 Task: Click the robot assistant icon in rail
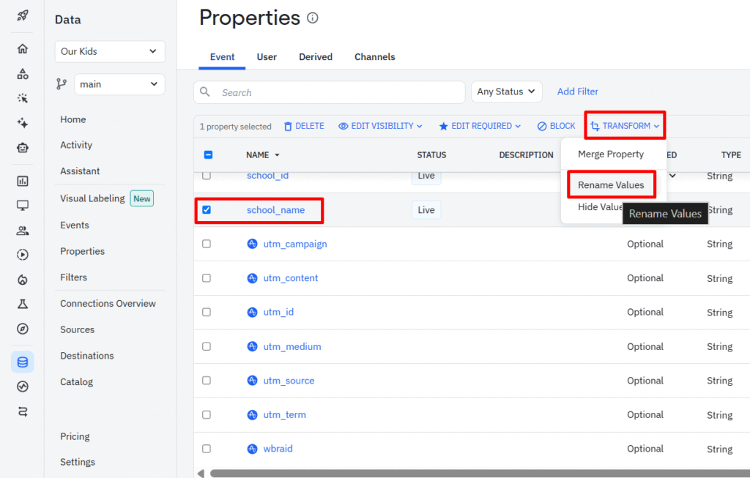(23, 148)
